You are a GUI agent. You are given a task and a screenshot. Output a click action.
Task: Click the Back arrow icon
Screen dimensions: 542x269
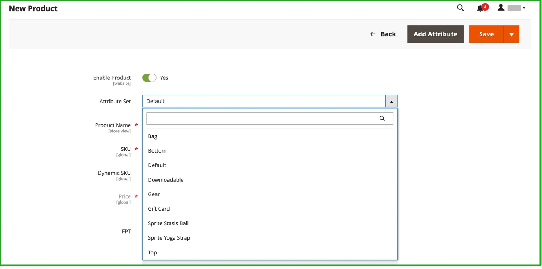point(372,34)
